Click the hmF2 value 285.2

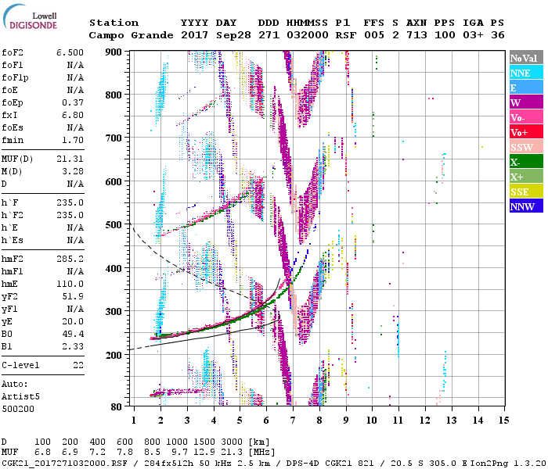pyautogui.click(x=70, y=257)
